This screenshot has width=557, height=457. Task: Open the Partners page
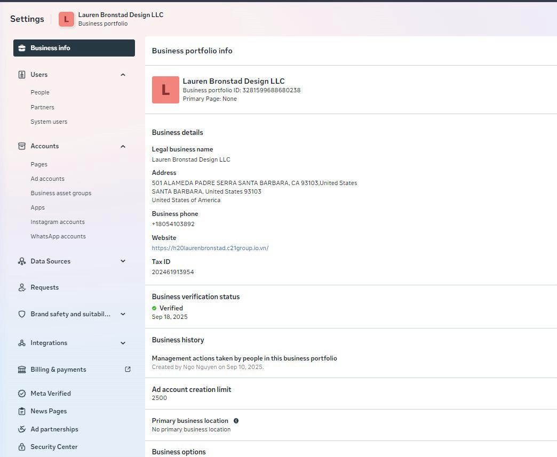42,107
